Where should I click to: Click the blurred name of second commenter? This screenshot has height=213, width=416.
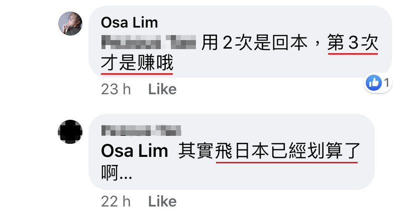coord(141,131)
